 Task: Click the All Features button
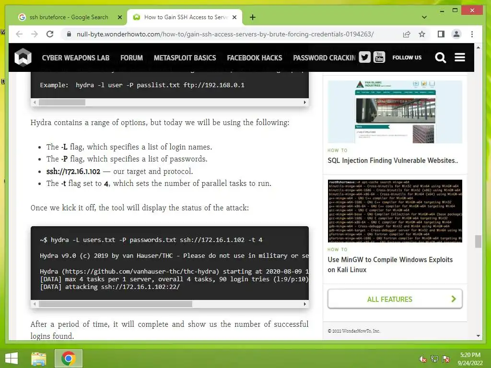pos(395,299)
